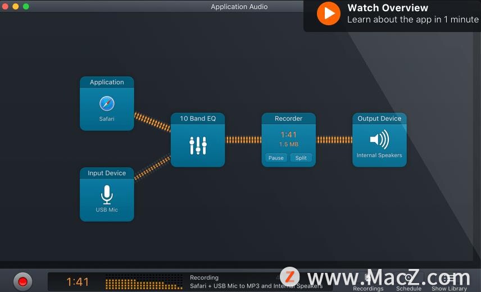Click the green full screen window button

(x=26, y=6)
